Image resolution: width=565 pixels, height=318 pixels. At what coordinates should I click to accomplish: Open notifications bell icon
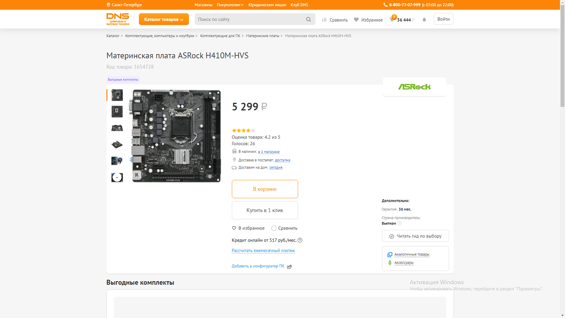pos(424,20)
